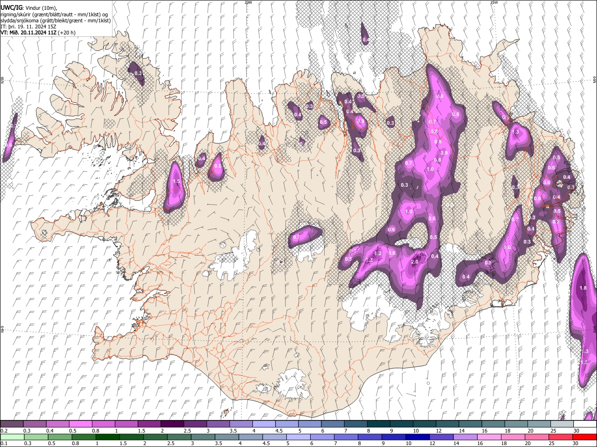Click the initial time line 'IT: þri. 19. 11. 2024 15Z'
Screen dimensions: 597x447
point(28,27)
